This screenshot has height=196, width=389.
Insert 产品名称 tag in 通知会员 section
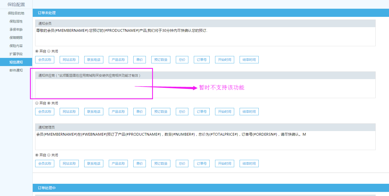click(x=118, y=60)
